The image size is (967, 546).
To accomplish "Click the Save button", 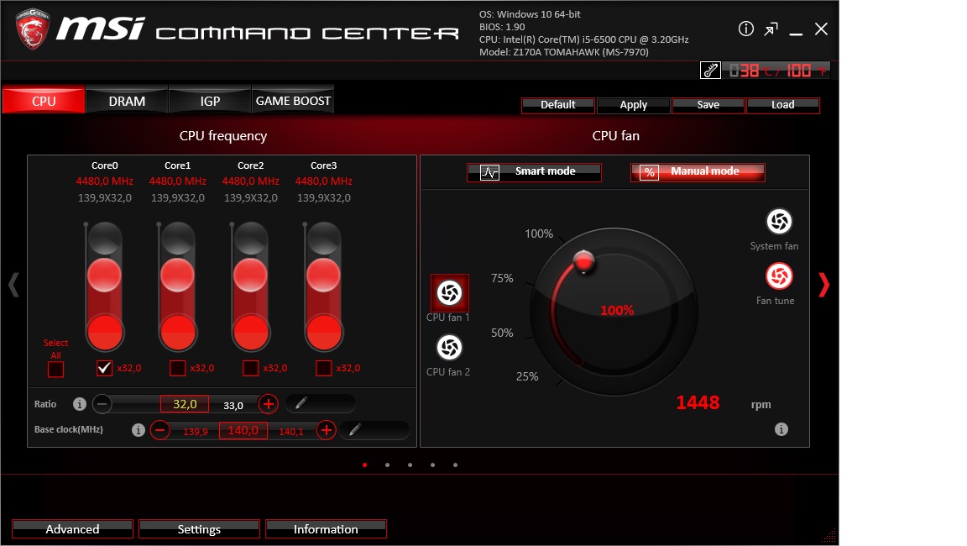I will click(708, 105).
